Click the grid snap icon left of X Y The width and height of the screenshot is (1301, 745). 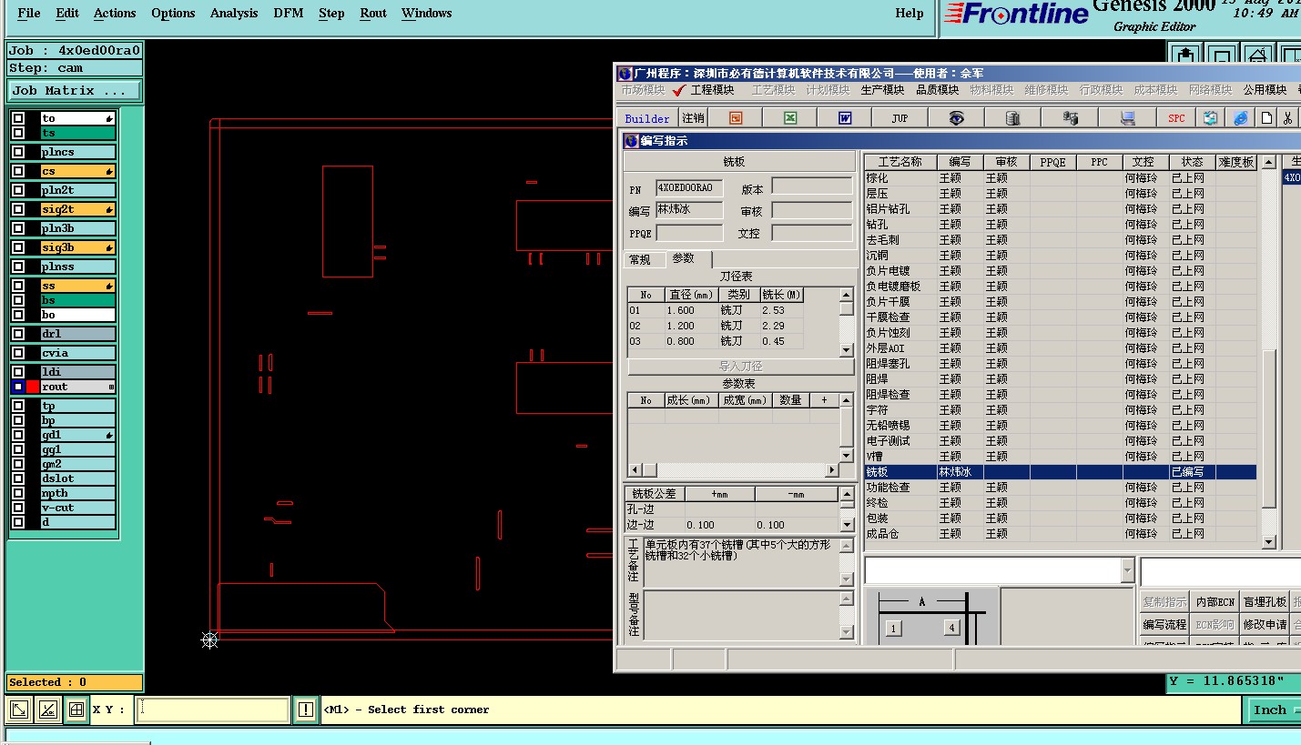(x=76, y=710)
